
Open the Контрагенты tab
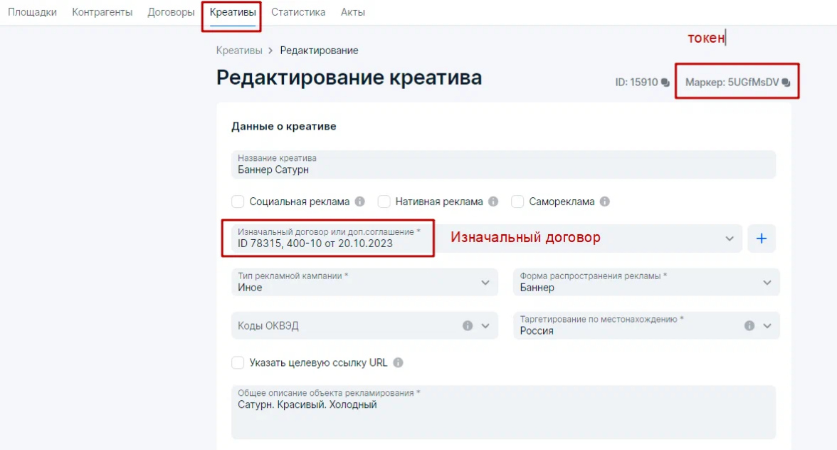point(102,12)
